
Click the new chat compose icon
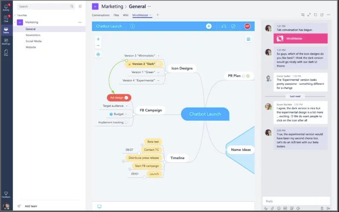[x=80, y=6]
